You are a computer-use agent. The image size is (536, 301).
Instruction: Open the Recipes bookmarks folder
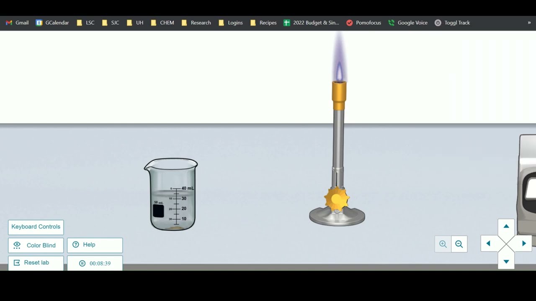(x=263, y=23)
